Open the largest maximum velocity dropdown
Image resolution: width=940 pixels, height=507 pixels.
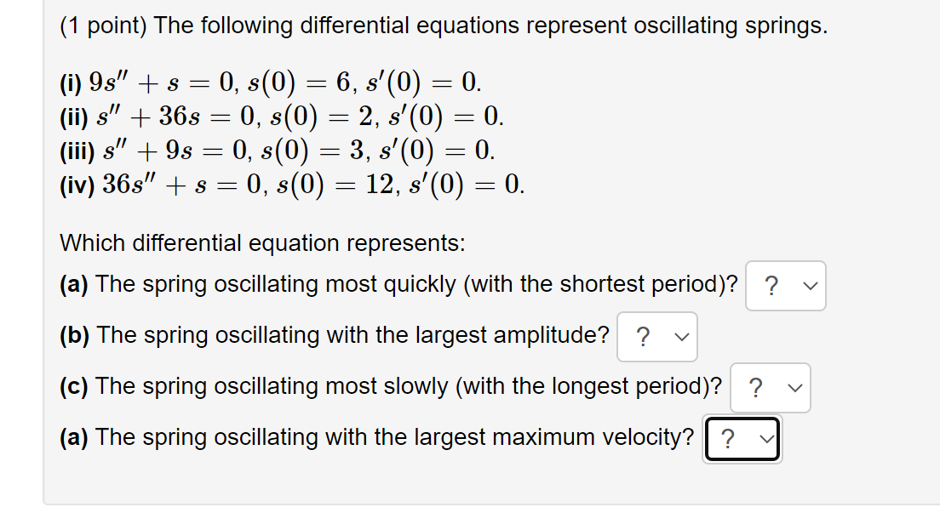coord(742,439)
